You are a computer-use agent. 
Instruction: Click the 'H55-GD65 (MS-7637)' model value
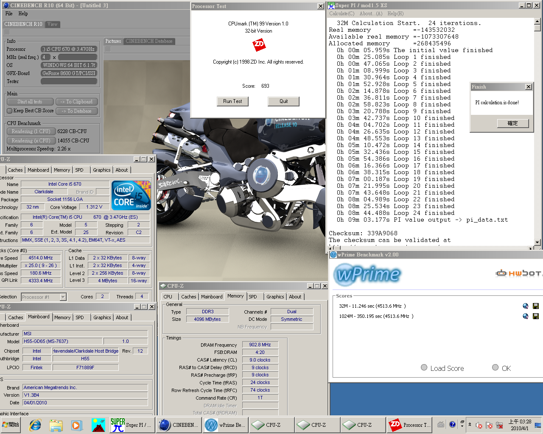point(62,341)
